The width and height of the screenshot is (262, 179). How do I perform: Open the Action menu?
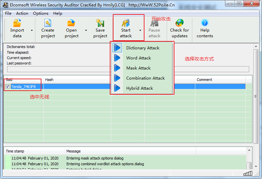[22, 13]
